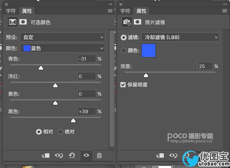Image resolution: width=230 pixels, height=168 pixels.
Task: Close the left properties panel
Action: click(6, 4)
